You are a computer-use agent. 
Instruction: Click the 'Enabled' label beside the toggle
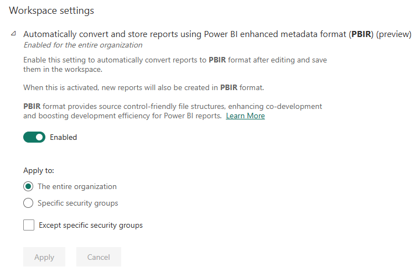pos(63,137)
